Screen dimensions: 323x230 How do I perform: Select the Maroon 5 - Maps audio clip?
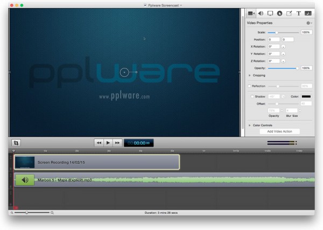[164, 180]
